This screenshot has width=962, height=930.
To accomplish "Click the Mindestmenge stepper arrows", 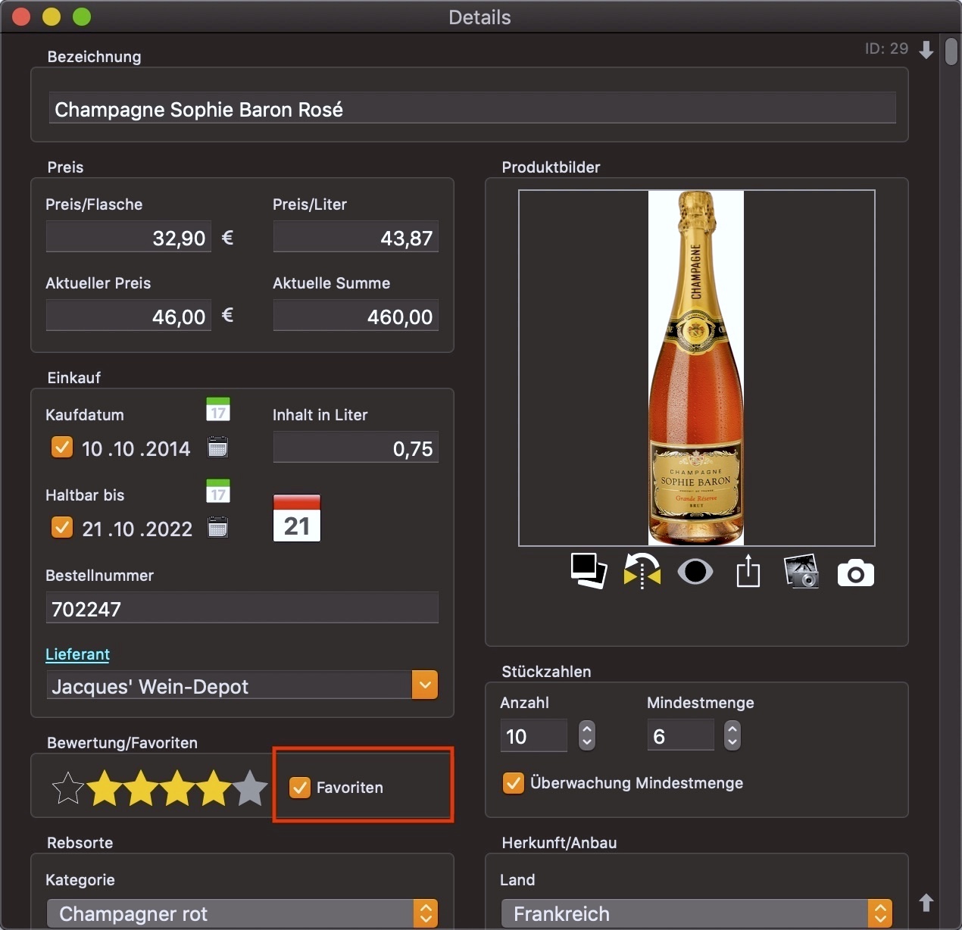I will coord(732,735).
